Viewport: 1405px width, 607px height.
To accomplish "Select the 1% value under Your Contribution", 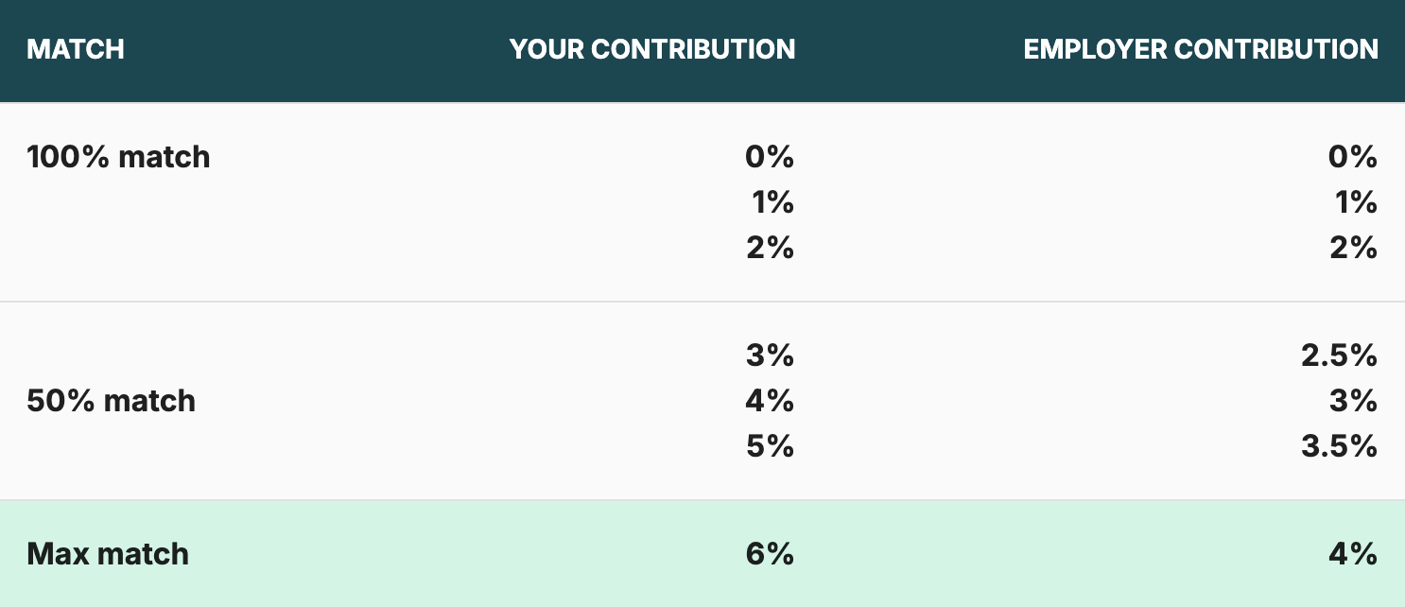I will (773, 202).
